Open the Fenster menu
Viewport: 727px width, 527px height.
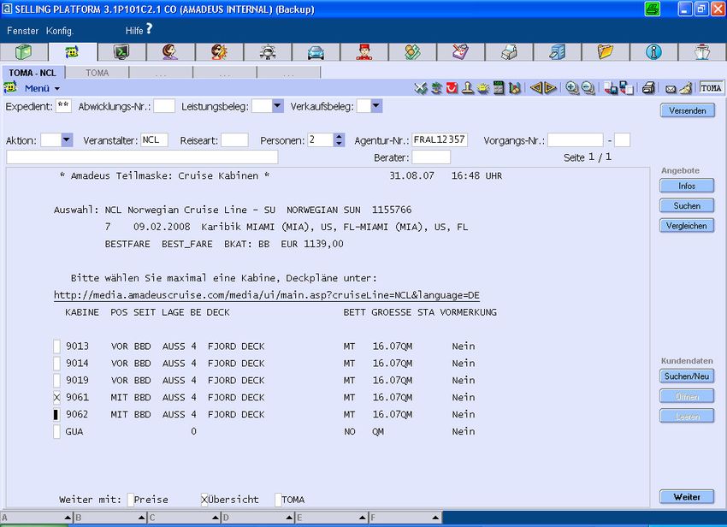click(22, 31)
